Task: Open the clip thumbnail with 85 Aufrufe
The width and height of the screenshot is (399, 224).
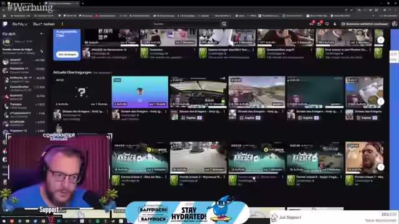Action: (110, 37)
